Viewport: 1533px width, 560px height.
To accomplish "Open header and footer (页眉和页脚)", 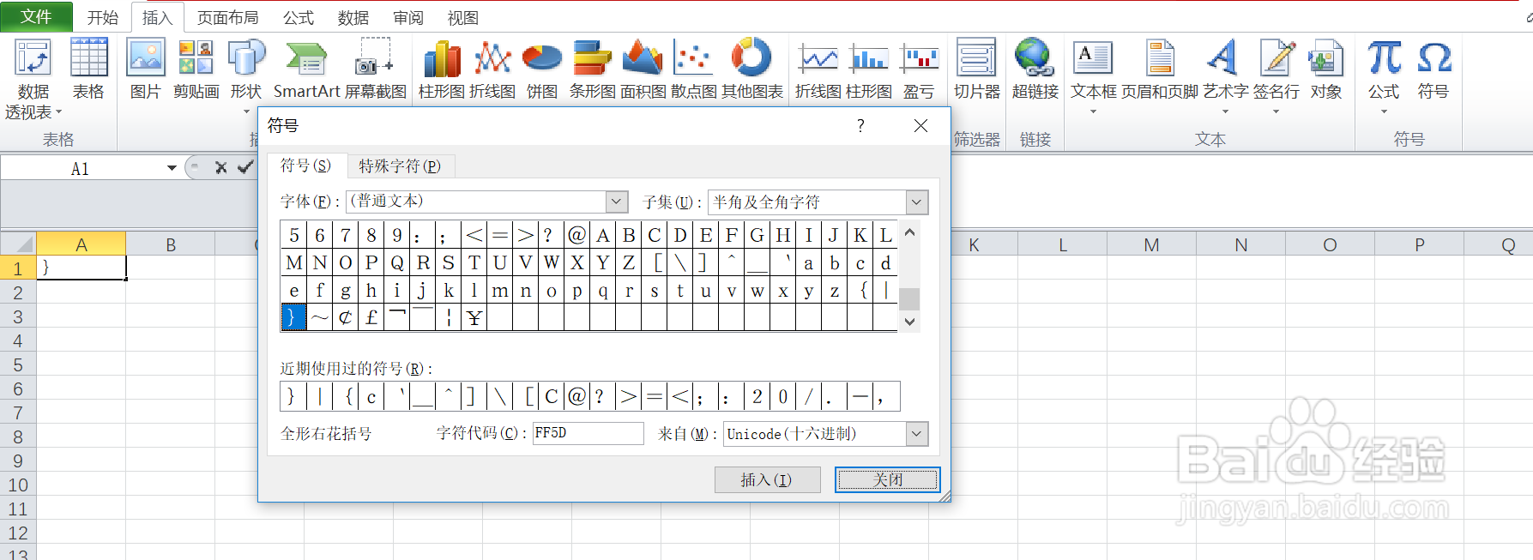I will (1160, 69).
